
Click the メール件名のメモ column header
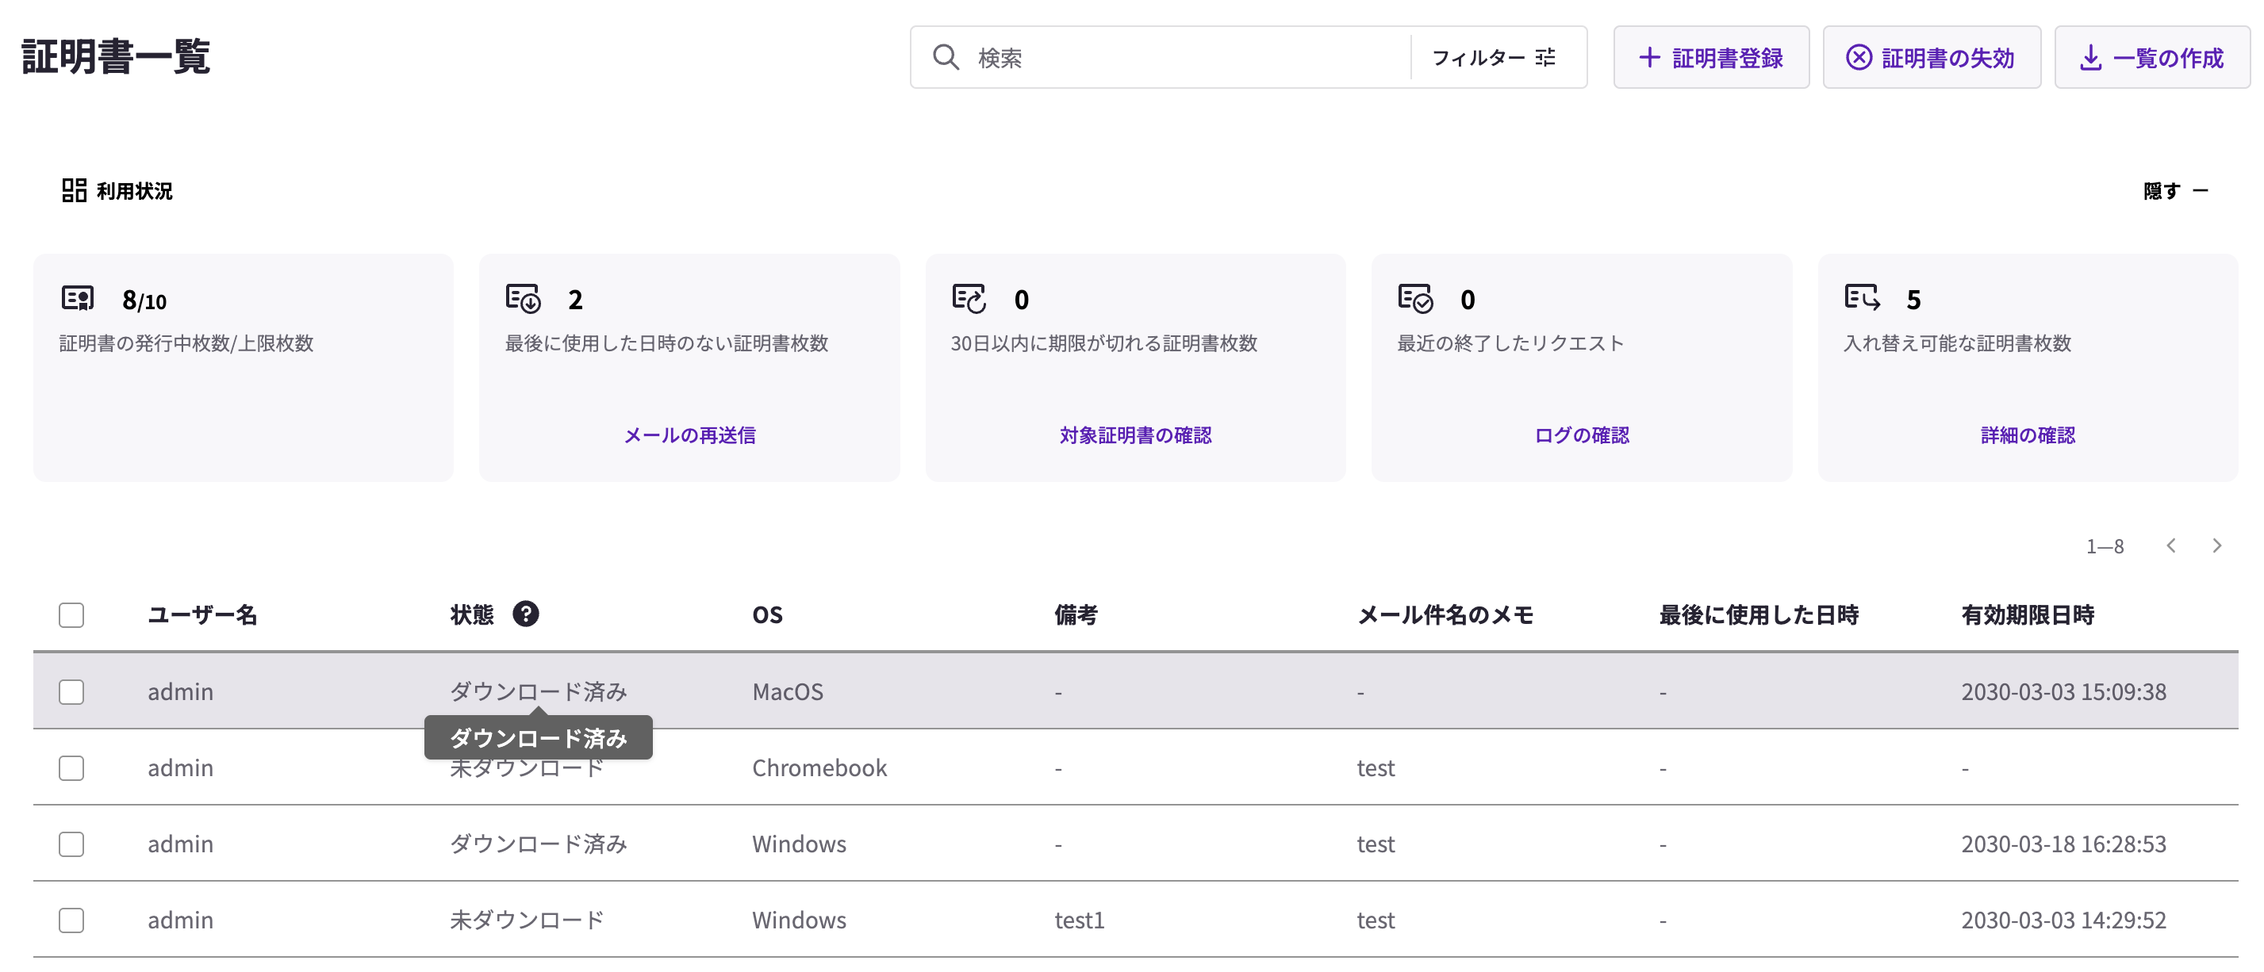(1445, 614)
